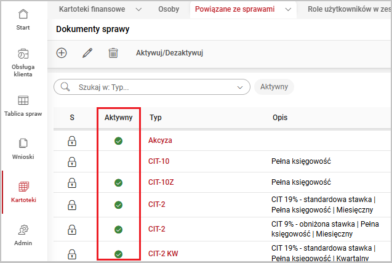This screenshot has width=392, height=263.
Task: Switch to Role użytkowników tab
Action: click(347, 9)
